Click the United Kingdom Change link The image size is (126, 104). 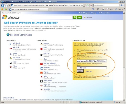94,13
